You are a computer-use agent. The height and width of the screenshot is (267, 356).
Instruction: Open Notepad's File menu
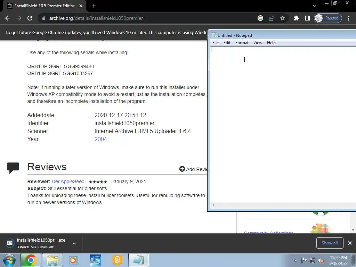click(x=216, y=43)
